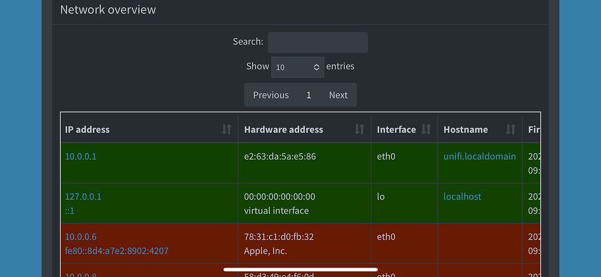Click in the Search input field
This screenshot has width=601, height=277.
[x=318, y=42]
